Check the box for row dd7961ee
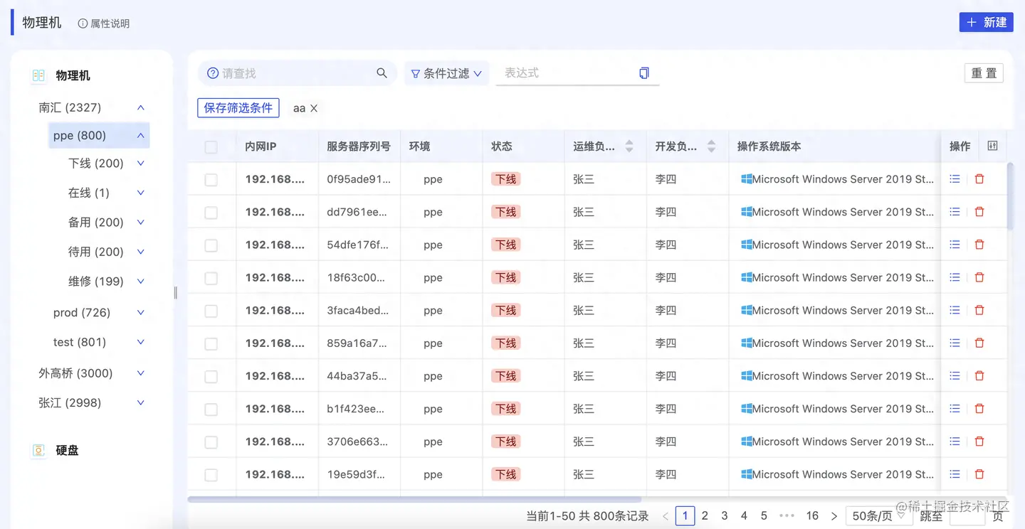This screenshot has height=529, width=1025. coord(211,213)
